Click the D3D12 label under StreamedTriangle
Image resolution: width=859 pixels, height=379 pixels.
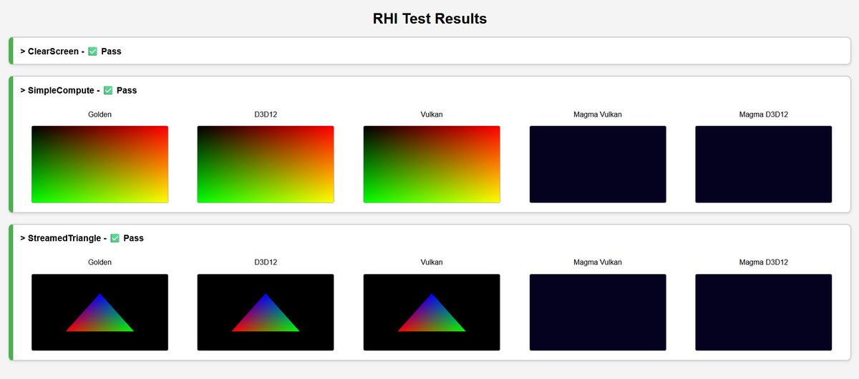(266, 262)
